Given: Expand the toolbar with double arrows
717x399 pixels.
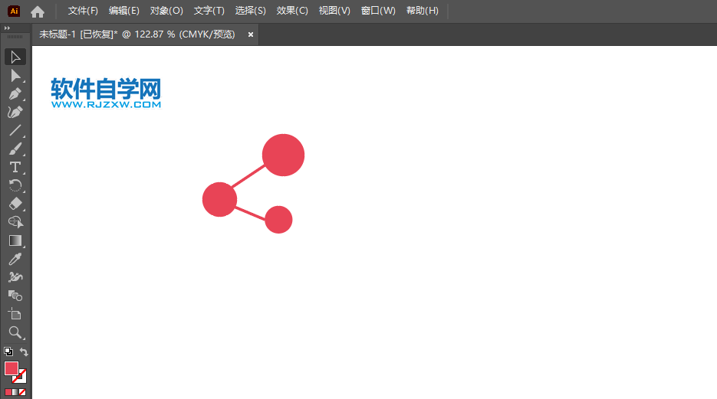Looking at the screenshot, I should coord(7,28).
